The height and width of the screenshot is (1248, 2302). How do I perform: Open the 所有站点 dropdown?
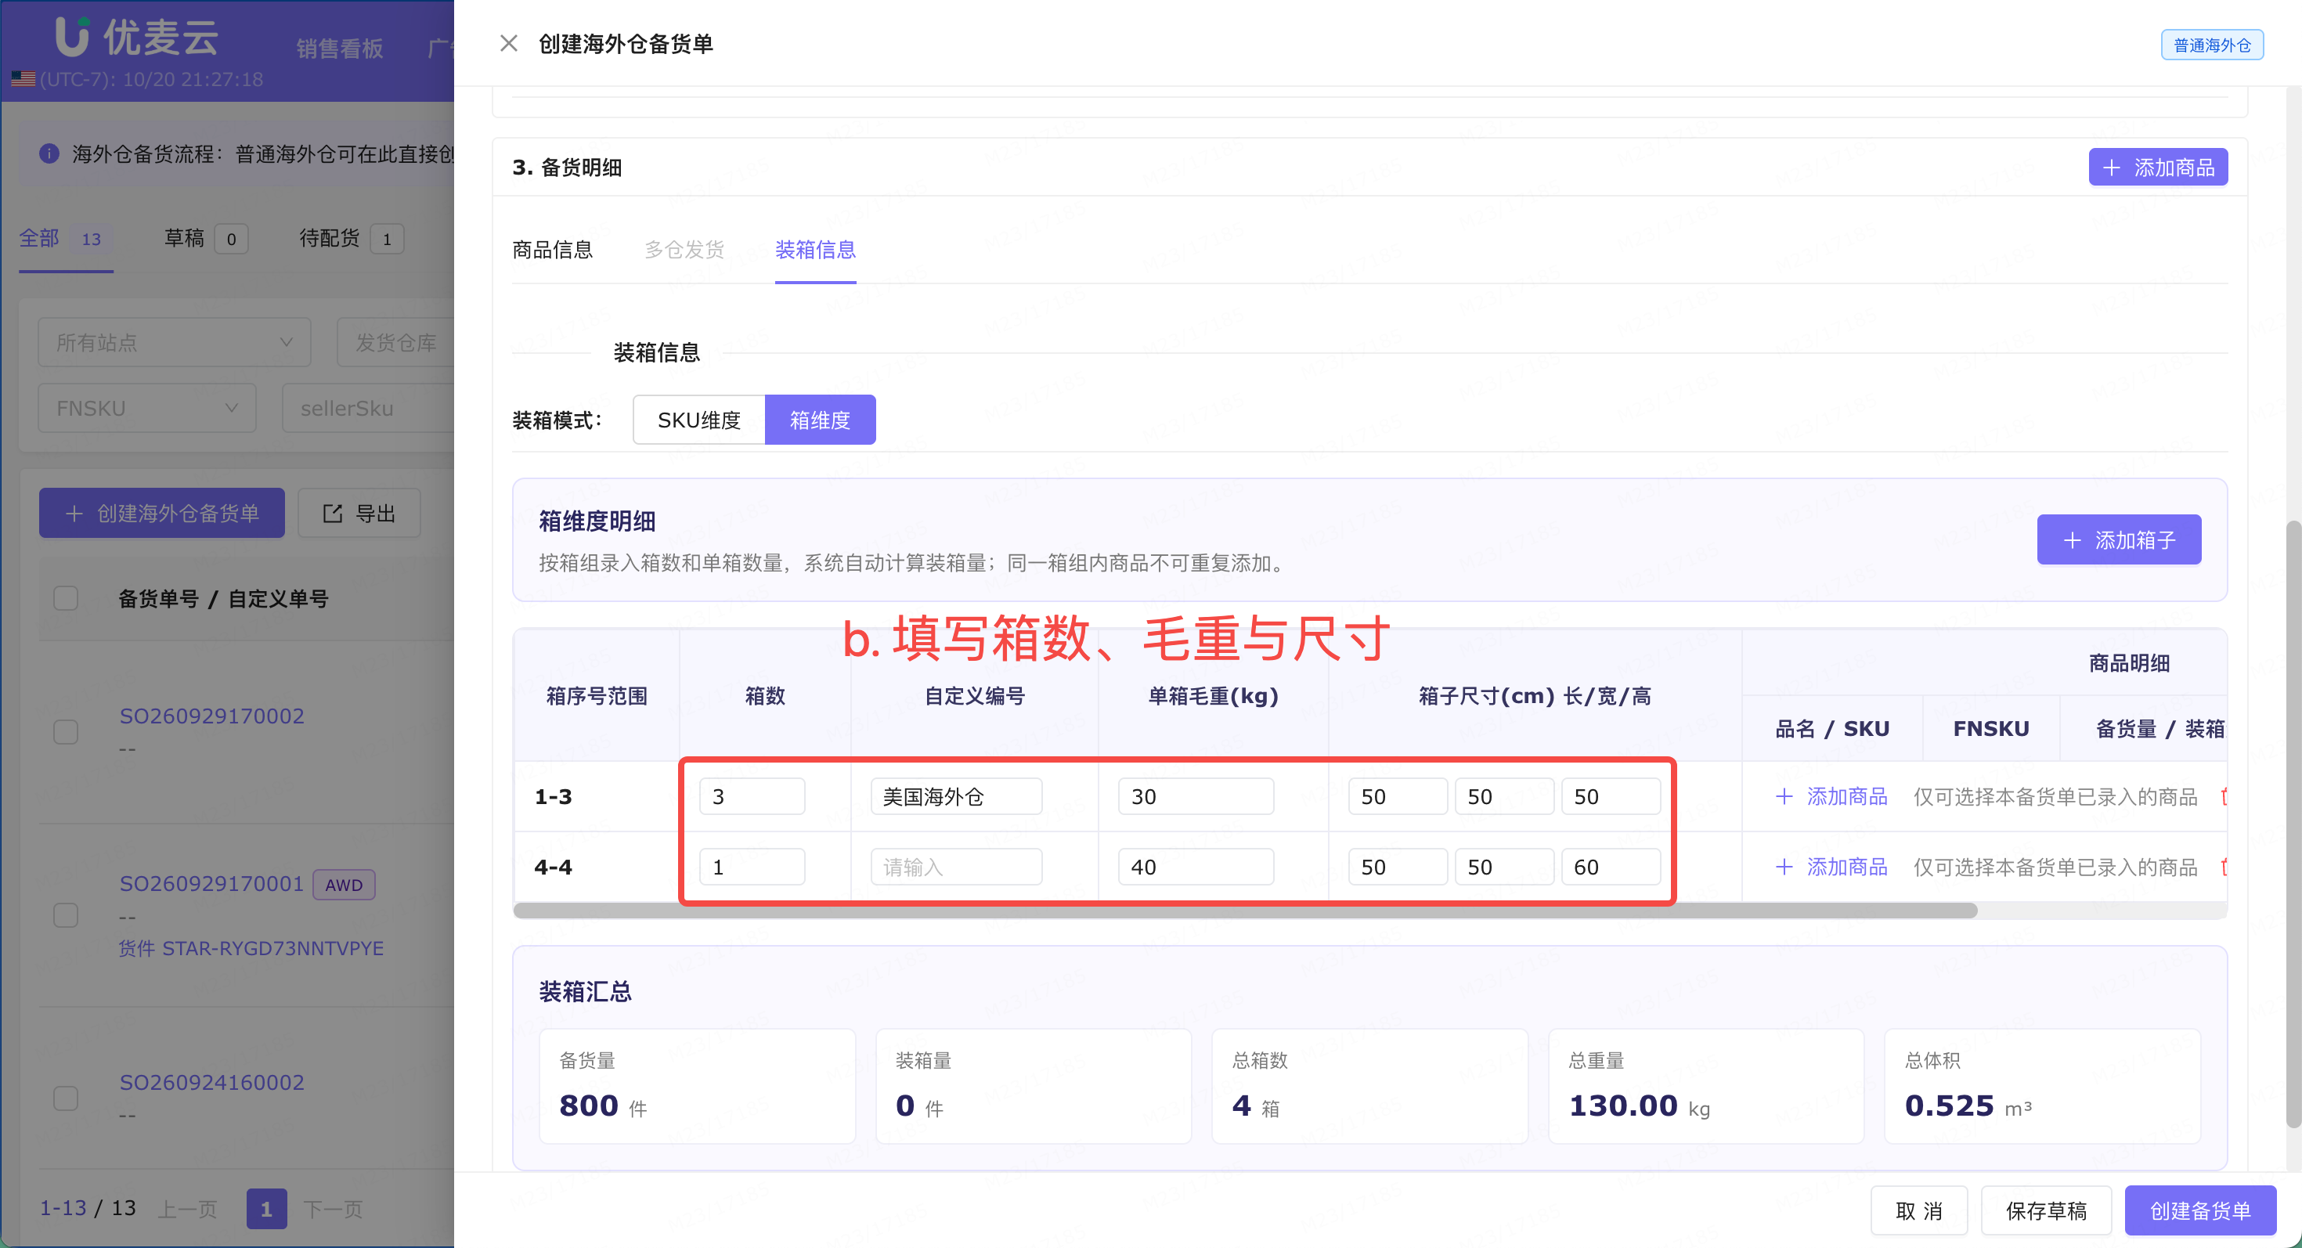click(x=175, y=342)
